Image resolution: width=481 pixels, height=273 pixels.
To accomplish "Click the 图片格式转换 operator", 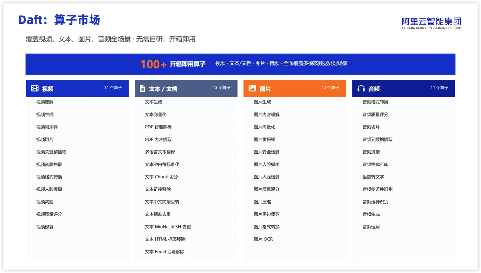I will (267, 227).
